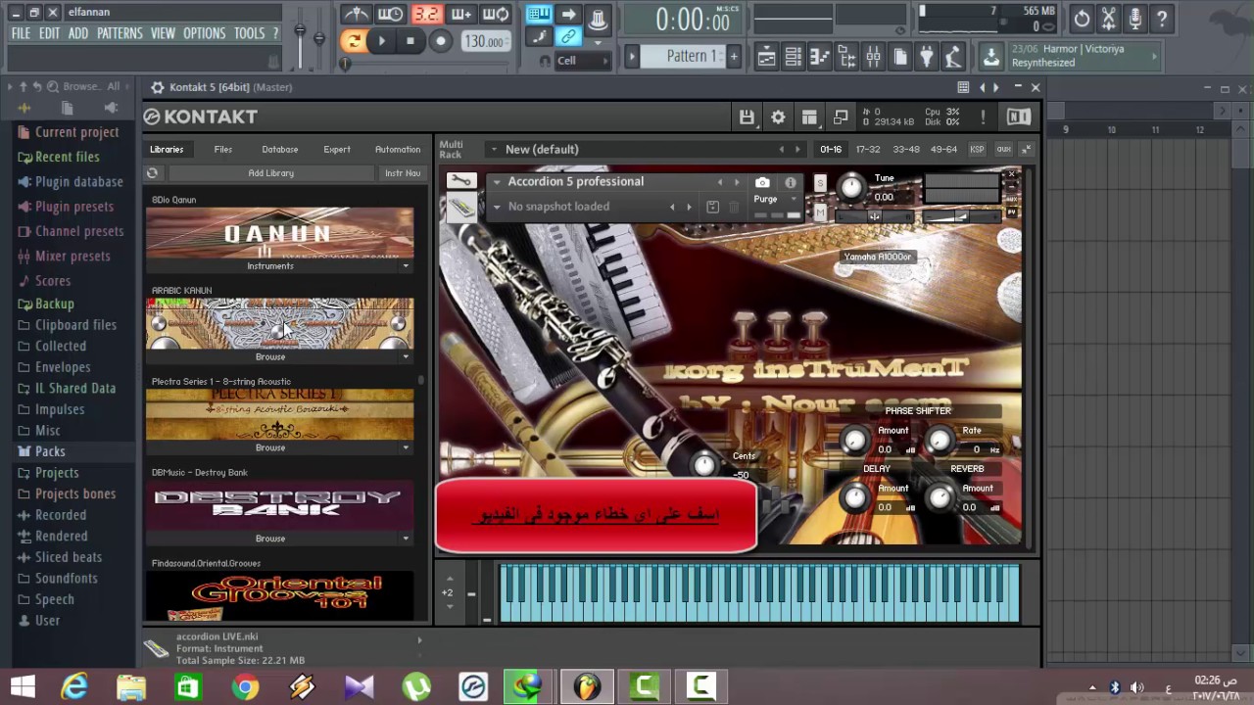Screen dimensions: 1254x705
Task: Open Google Chrome from the taskbar
Action: pos(245,687)
